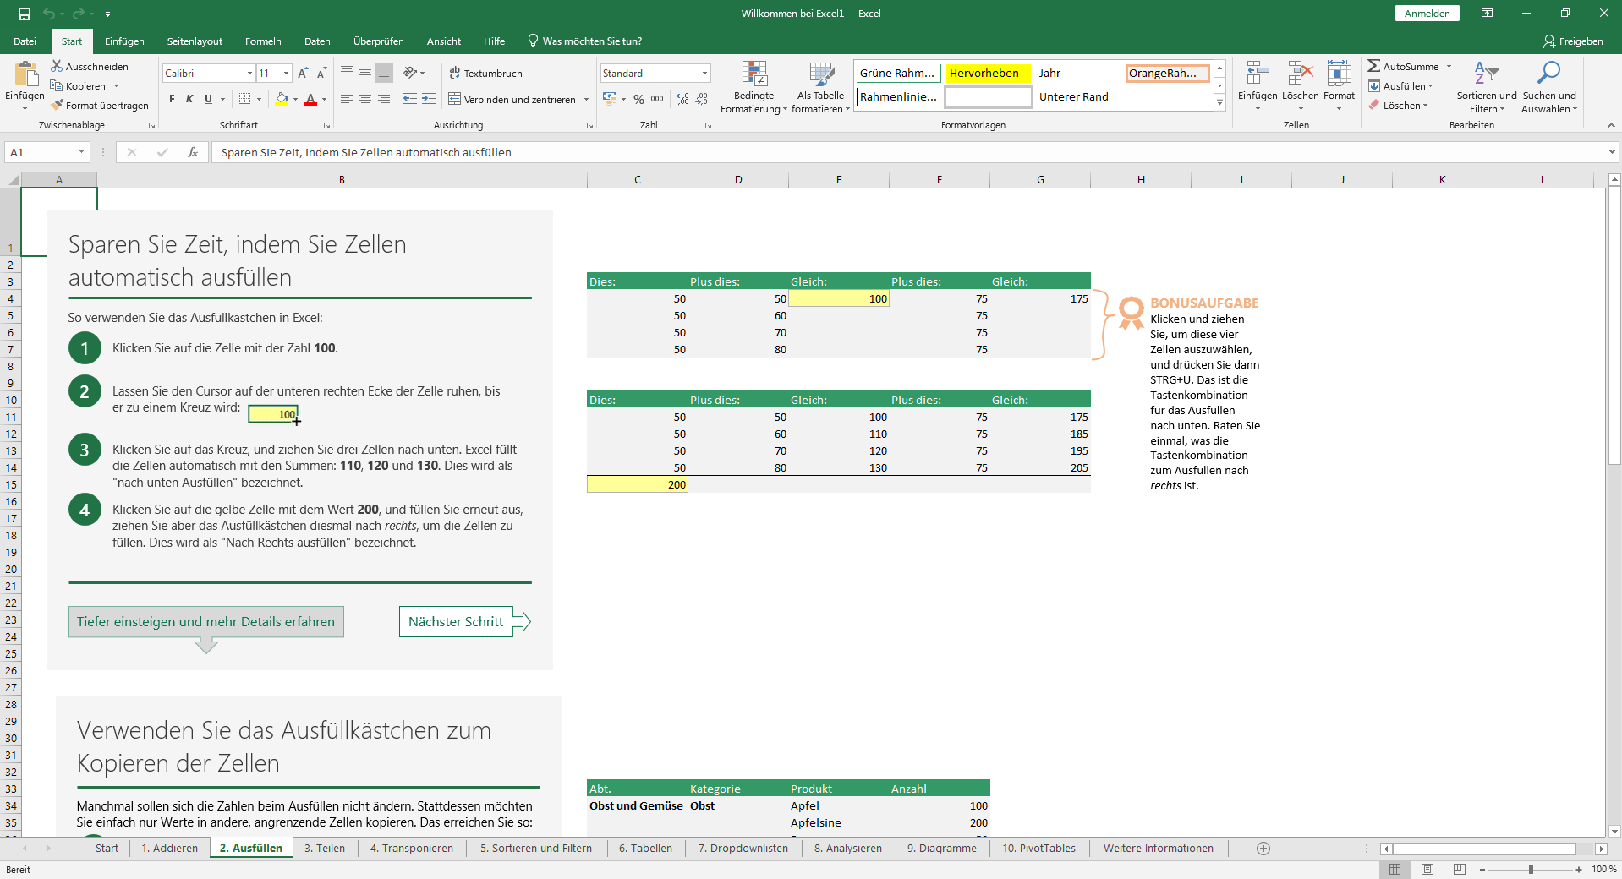Click the Nächster Schritt button
The image size is (1622, 879).
[x=456, y=621]
